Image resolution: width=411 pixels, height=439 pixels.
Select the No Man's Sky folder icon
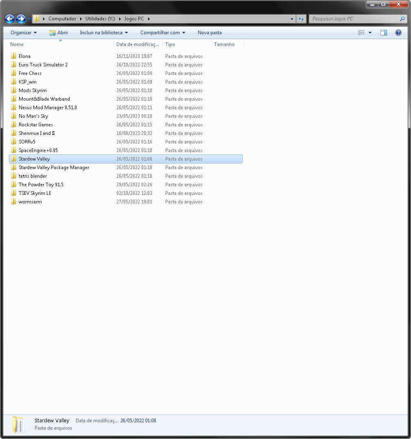[13, 116]
